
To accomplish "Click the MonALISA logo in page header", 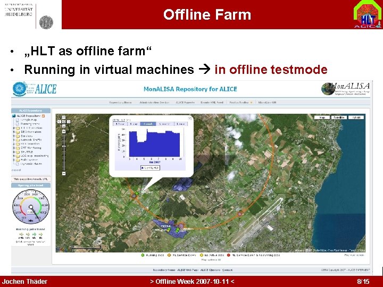I will point(345,89).
